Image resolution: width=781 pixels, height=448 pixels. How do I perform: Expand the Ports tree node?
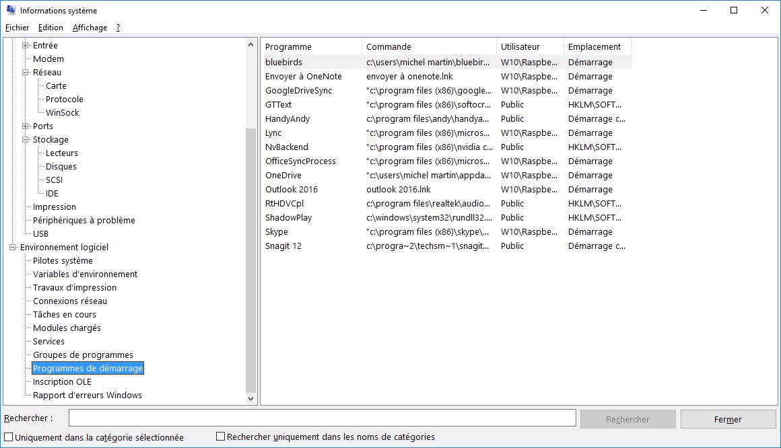[26, 126]
